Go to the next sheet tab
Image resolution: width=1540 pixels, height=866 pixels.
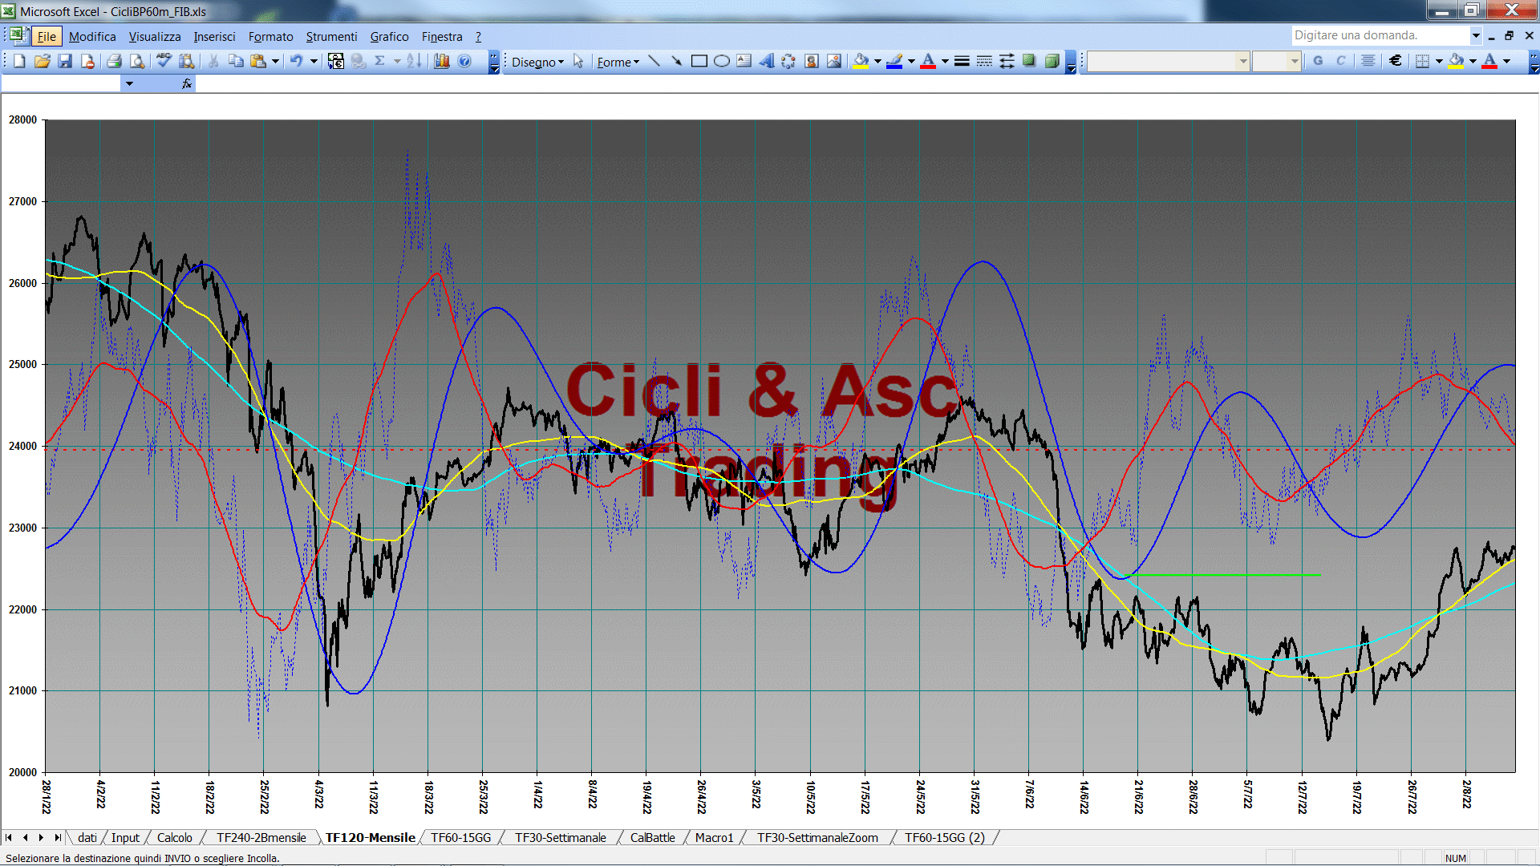tap(41, 837)
